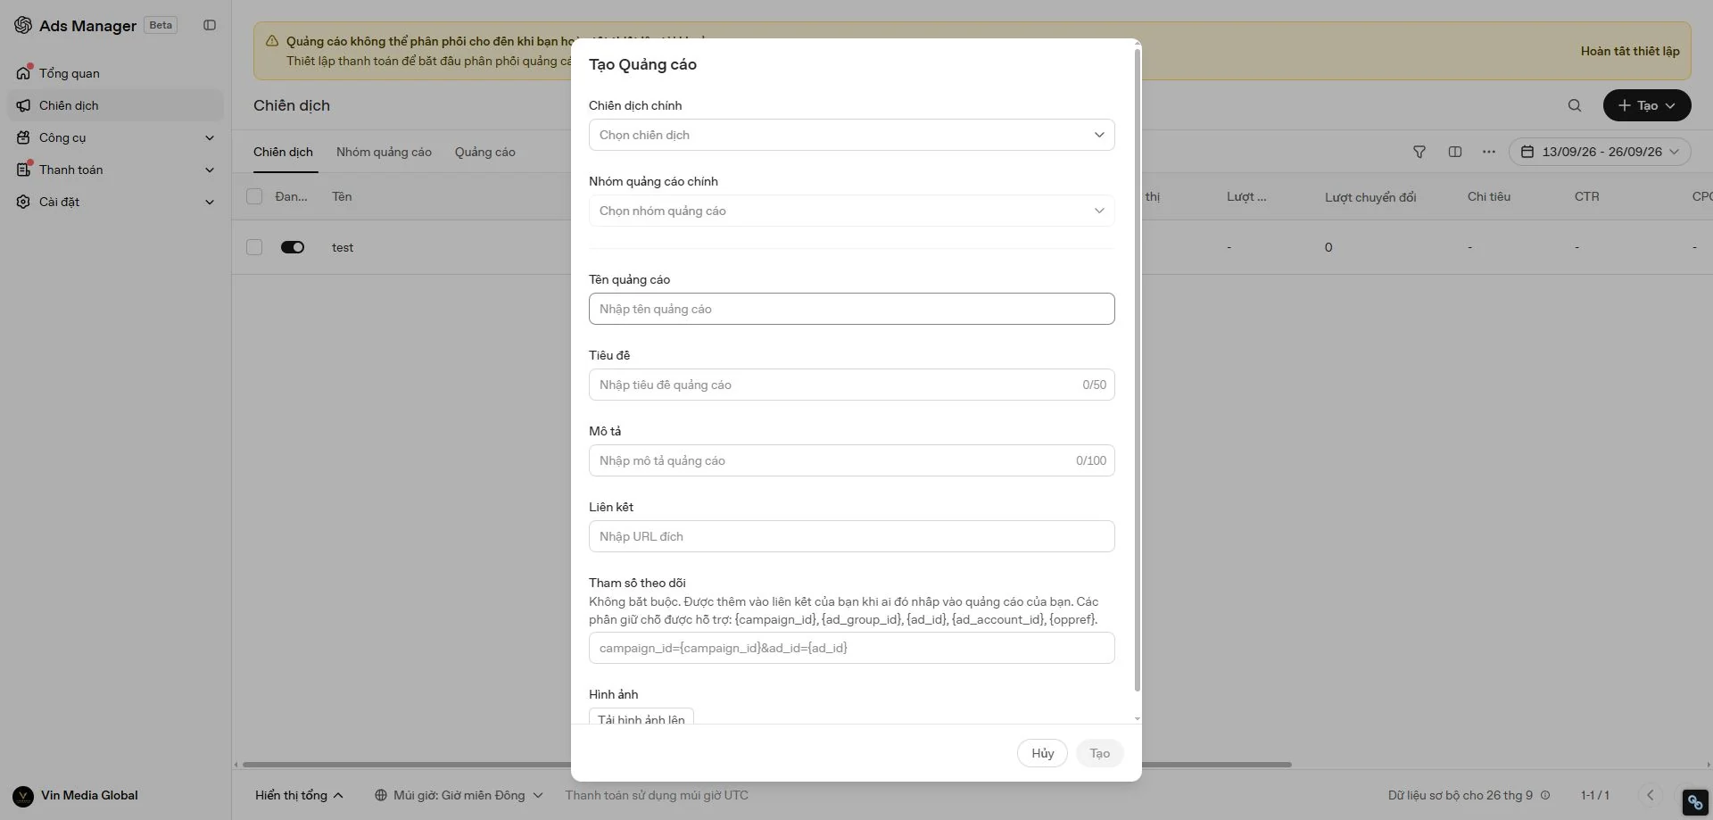Open the Chọn nhóm quảng cáo dropdown
The width and height of the screenshot is (1713, 820).
tap(852, 211)
